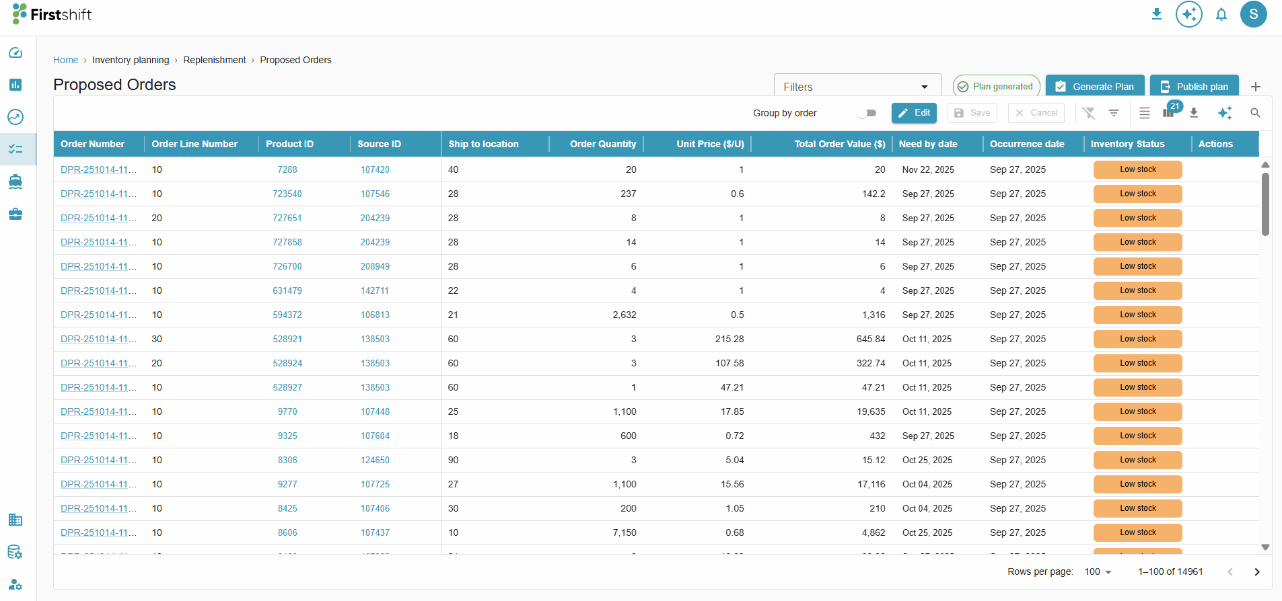Open the checklist planning sidebar icon
Image resolution: width=1282 pixels, height=601 pixels.
[x=15, y=149]
